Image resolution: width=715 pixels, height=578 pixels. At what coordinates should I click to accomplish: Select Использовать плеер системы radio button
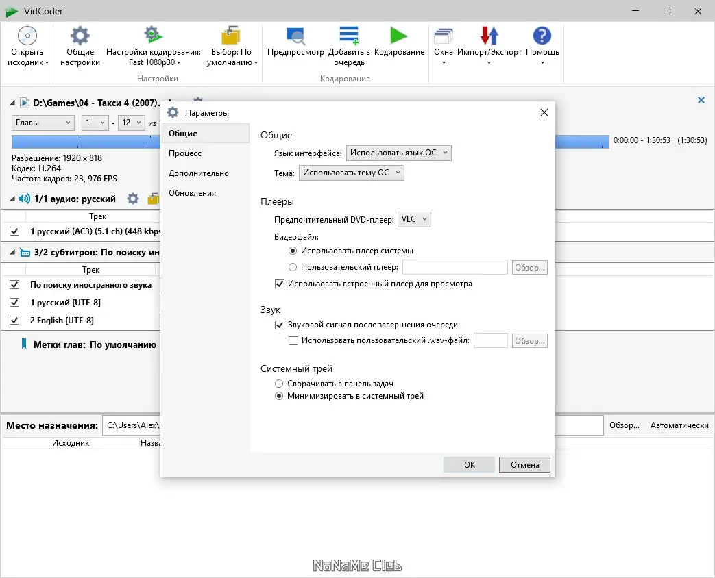click(293, 251)
